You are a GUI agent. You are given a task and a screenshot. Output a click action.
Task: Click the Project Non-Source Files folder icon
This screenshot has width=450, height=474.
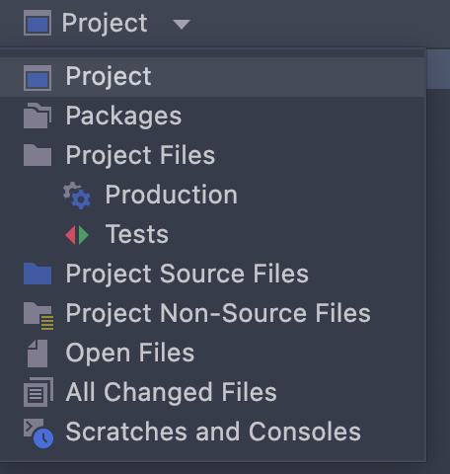coord(38,316)
